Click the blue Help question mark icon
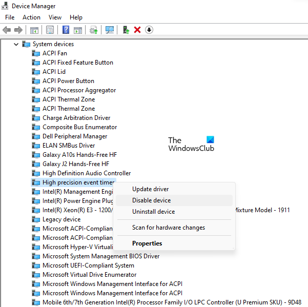Viewport: 308px width, 307px height. tap(66, 30)
